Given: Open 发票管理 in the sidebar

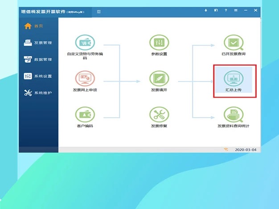Looking at the screenshot, I should 37,43.
